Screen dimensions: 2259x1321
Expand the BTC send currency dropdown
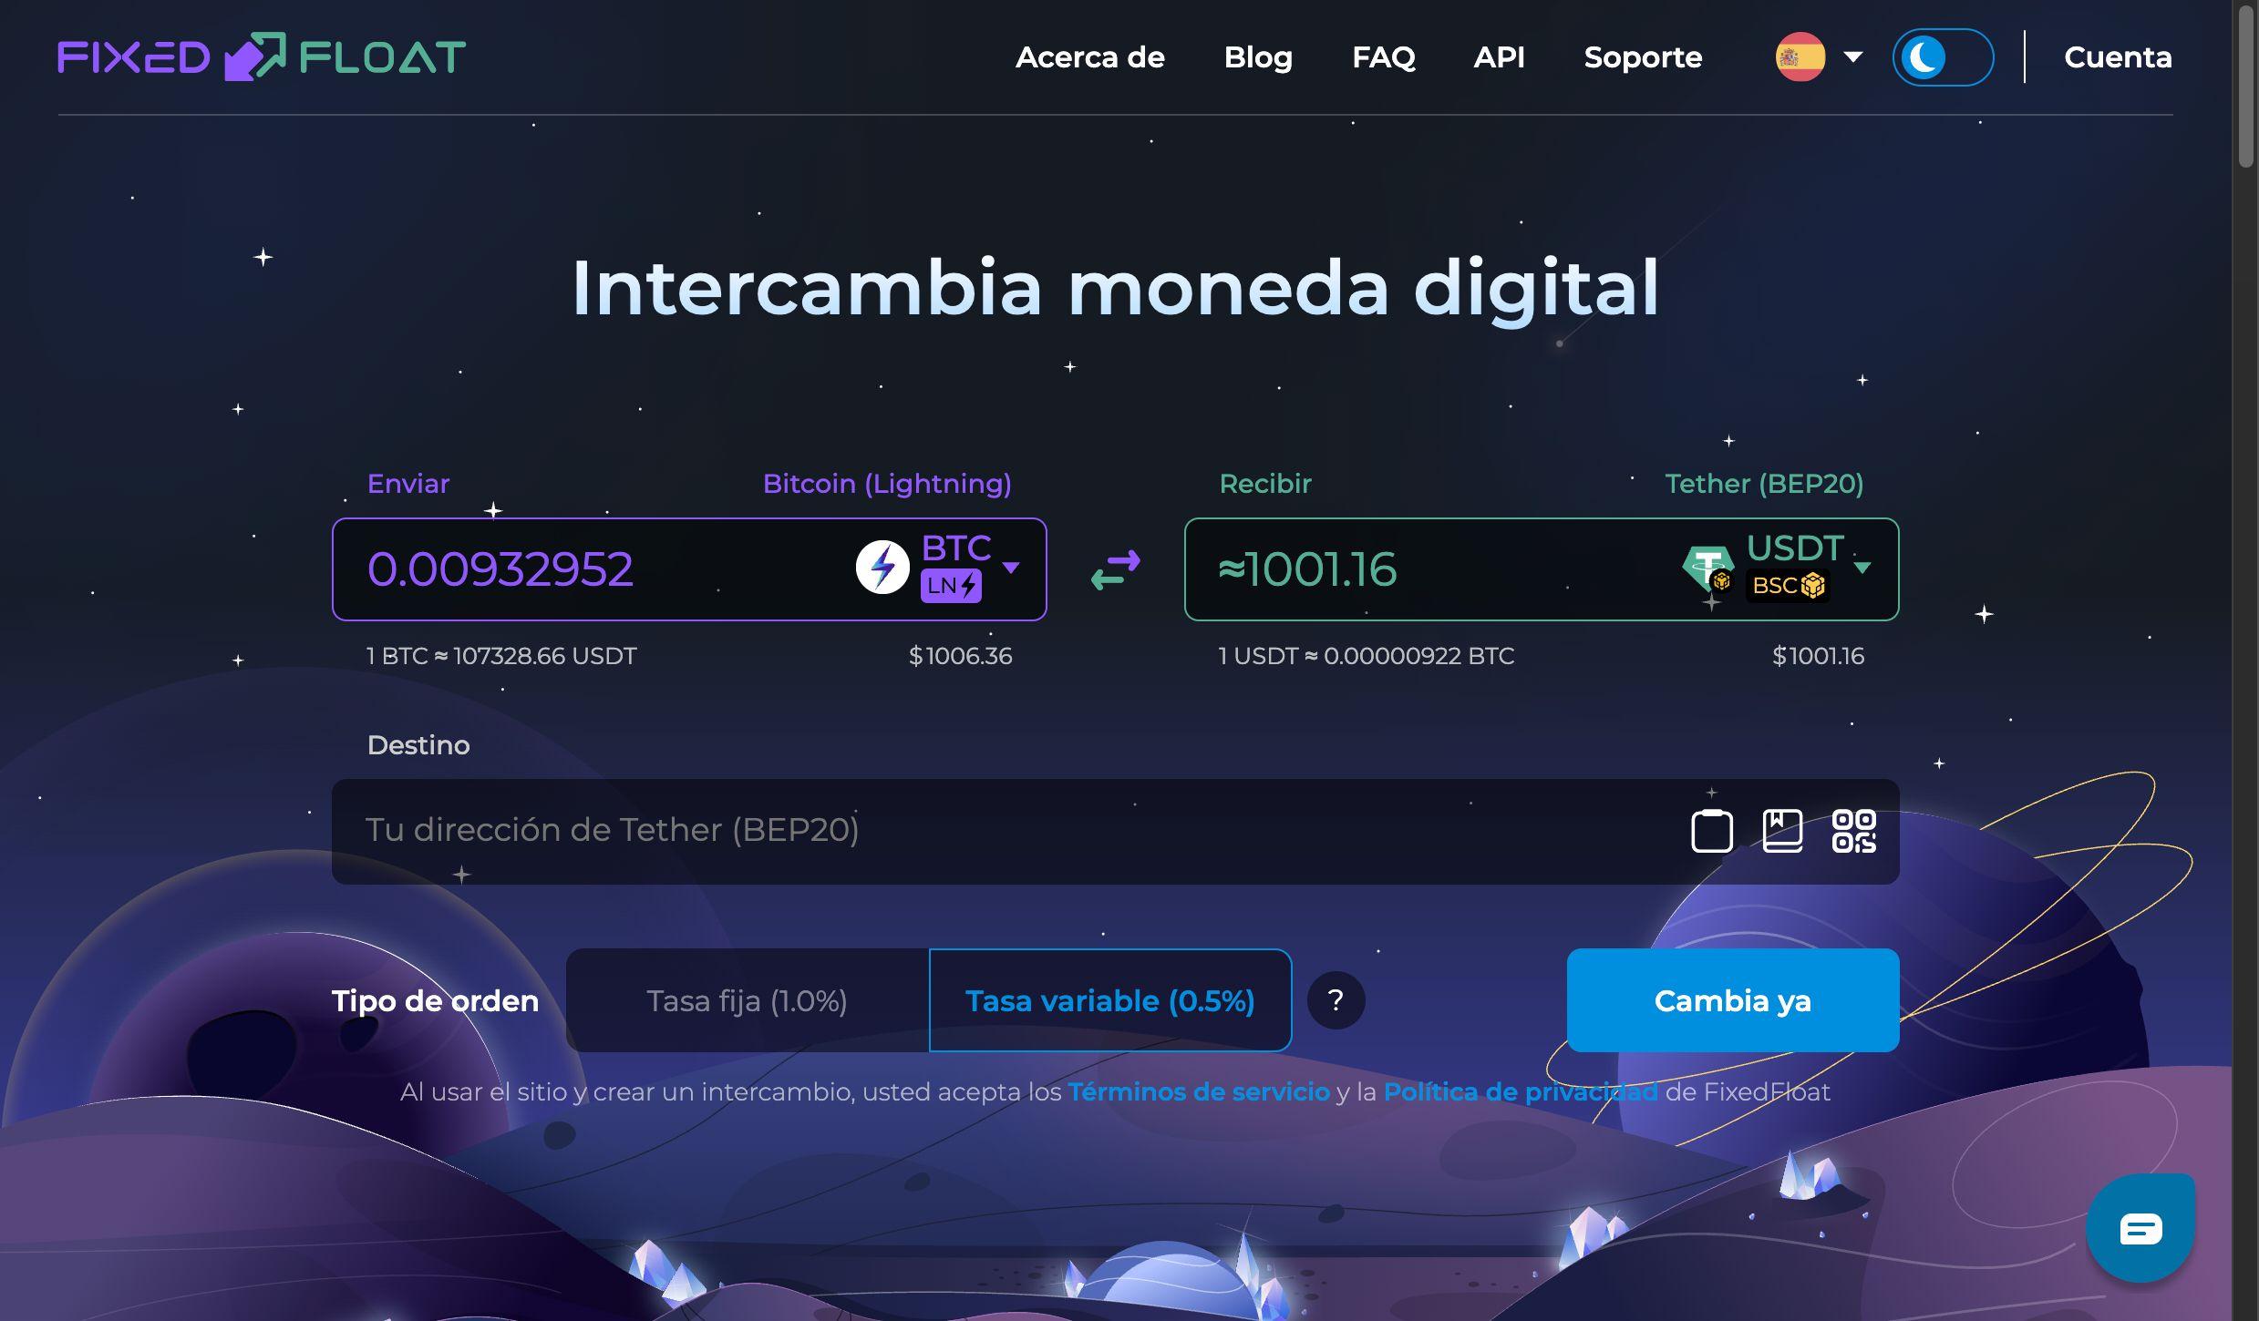pos(1010,568)
